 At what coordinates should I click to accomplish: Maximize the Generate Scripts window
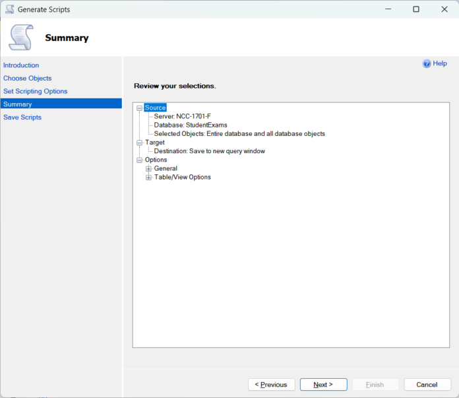416,9
